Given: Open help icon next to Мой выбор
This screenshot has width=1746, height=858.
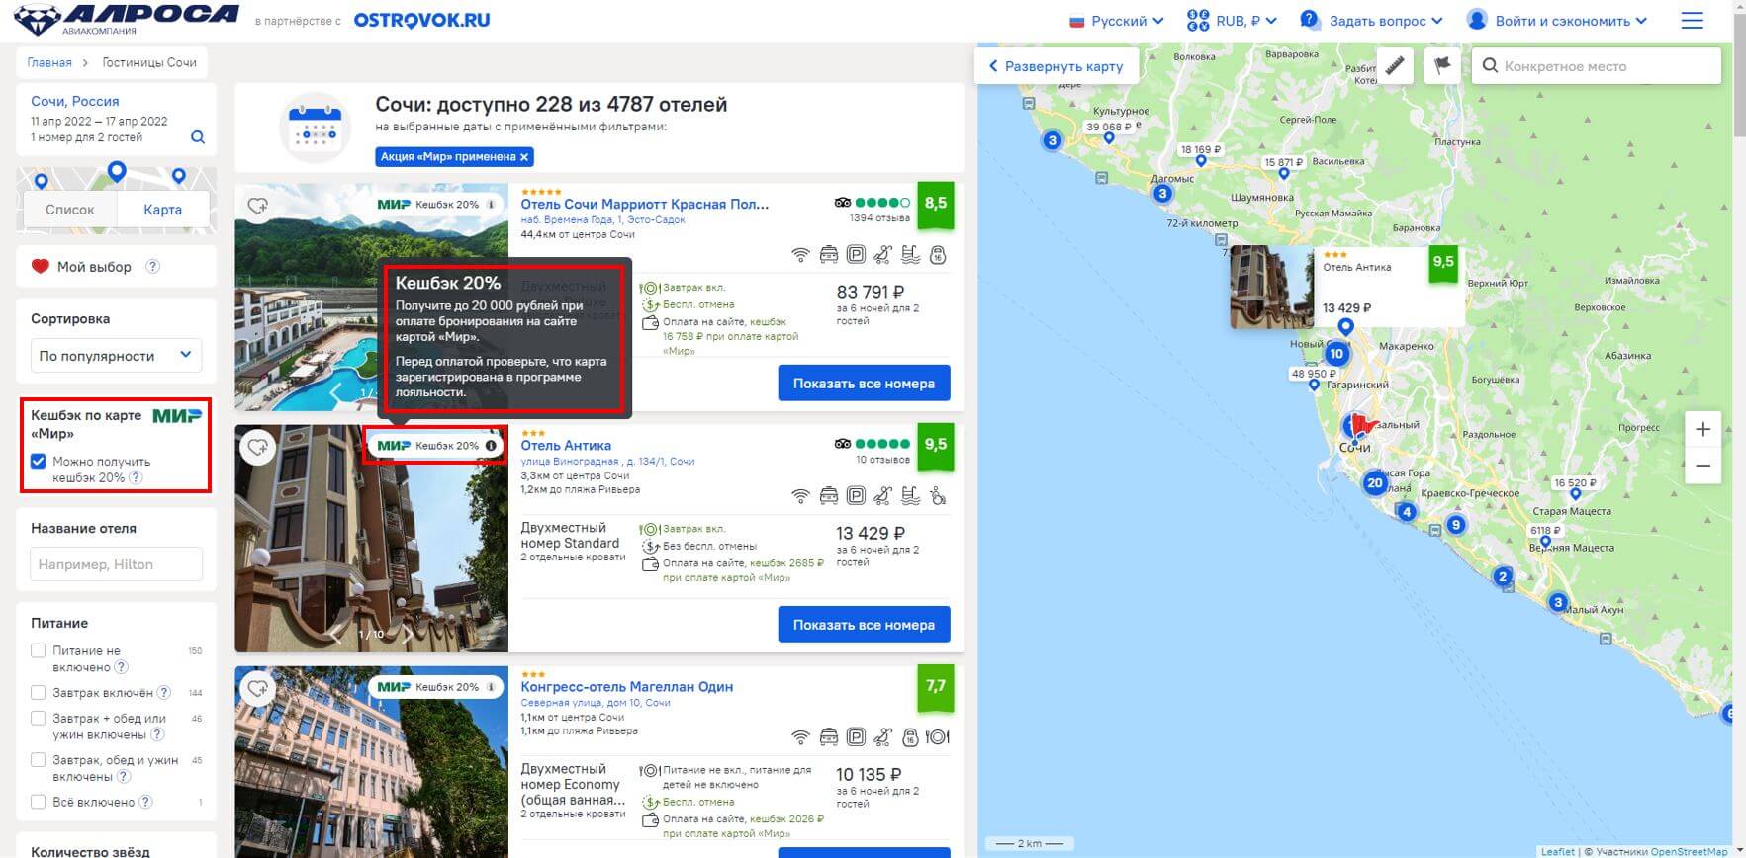Looking at the screenshot, I should [x=152, y=266].
